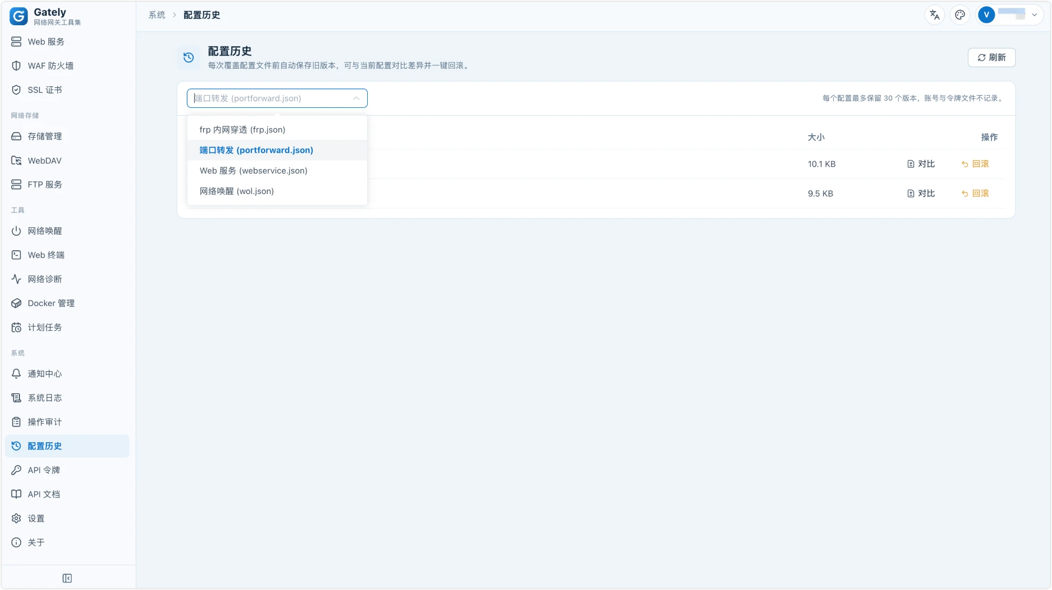Click 回滚 for the 10.1 KB version
Screen dimensions: 1052x590
coord(975,164)
